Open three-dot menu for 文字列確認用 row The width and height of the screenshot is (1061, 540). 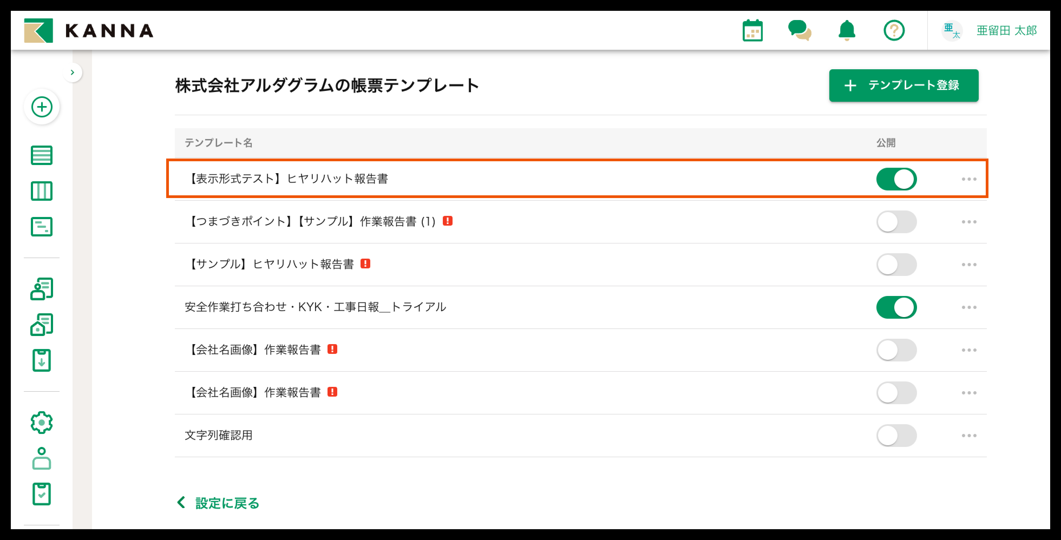pos(969,436)
